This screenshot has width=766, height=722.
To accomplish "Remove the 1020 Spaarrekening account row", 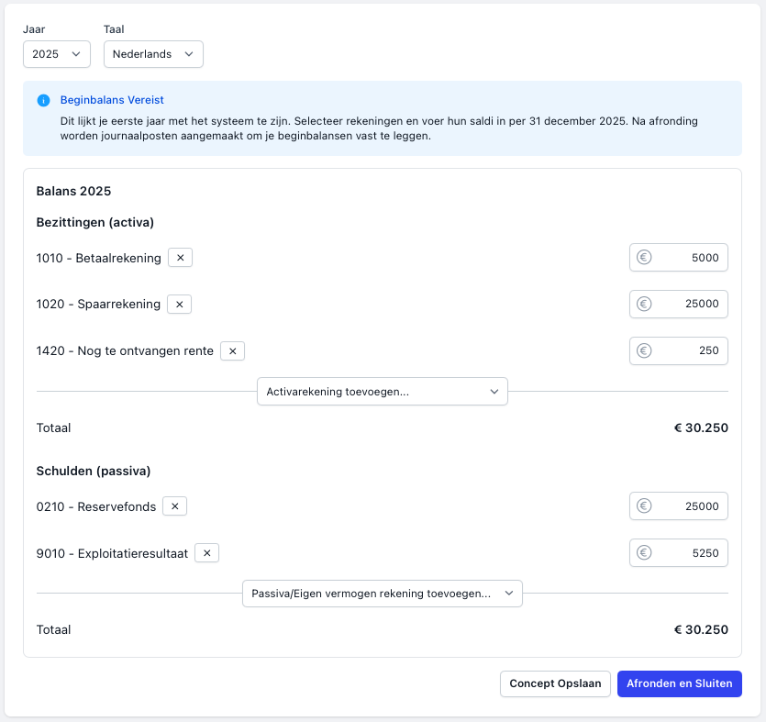I will pyautogui.click(x=179, y=304).
